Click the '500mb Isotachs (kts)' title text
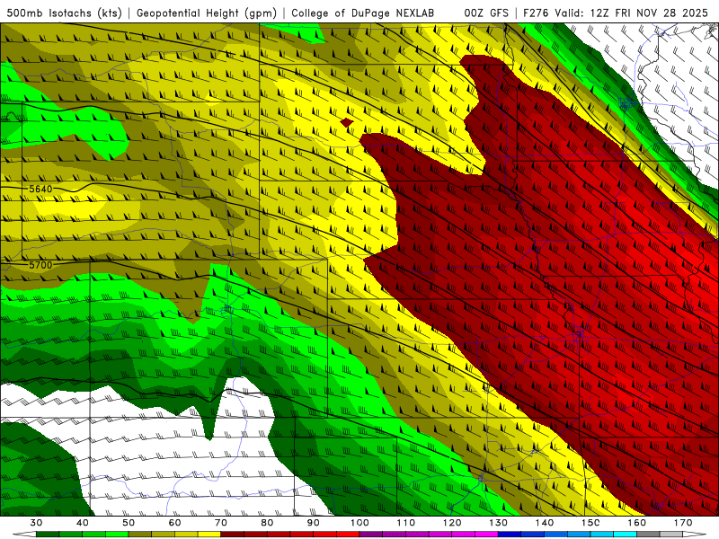719x539 pixels. click(x=64, y=13)
